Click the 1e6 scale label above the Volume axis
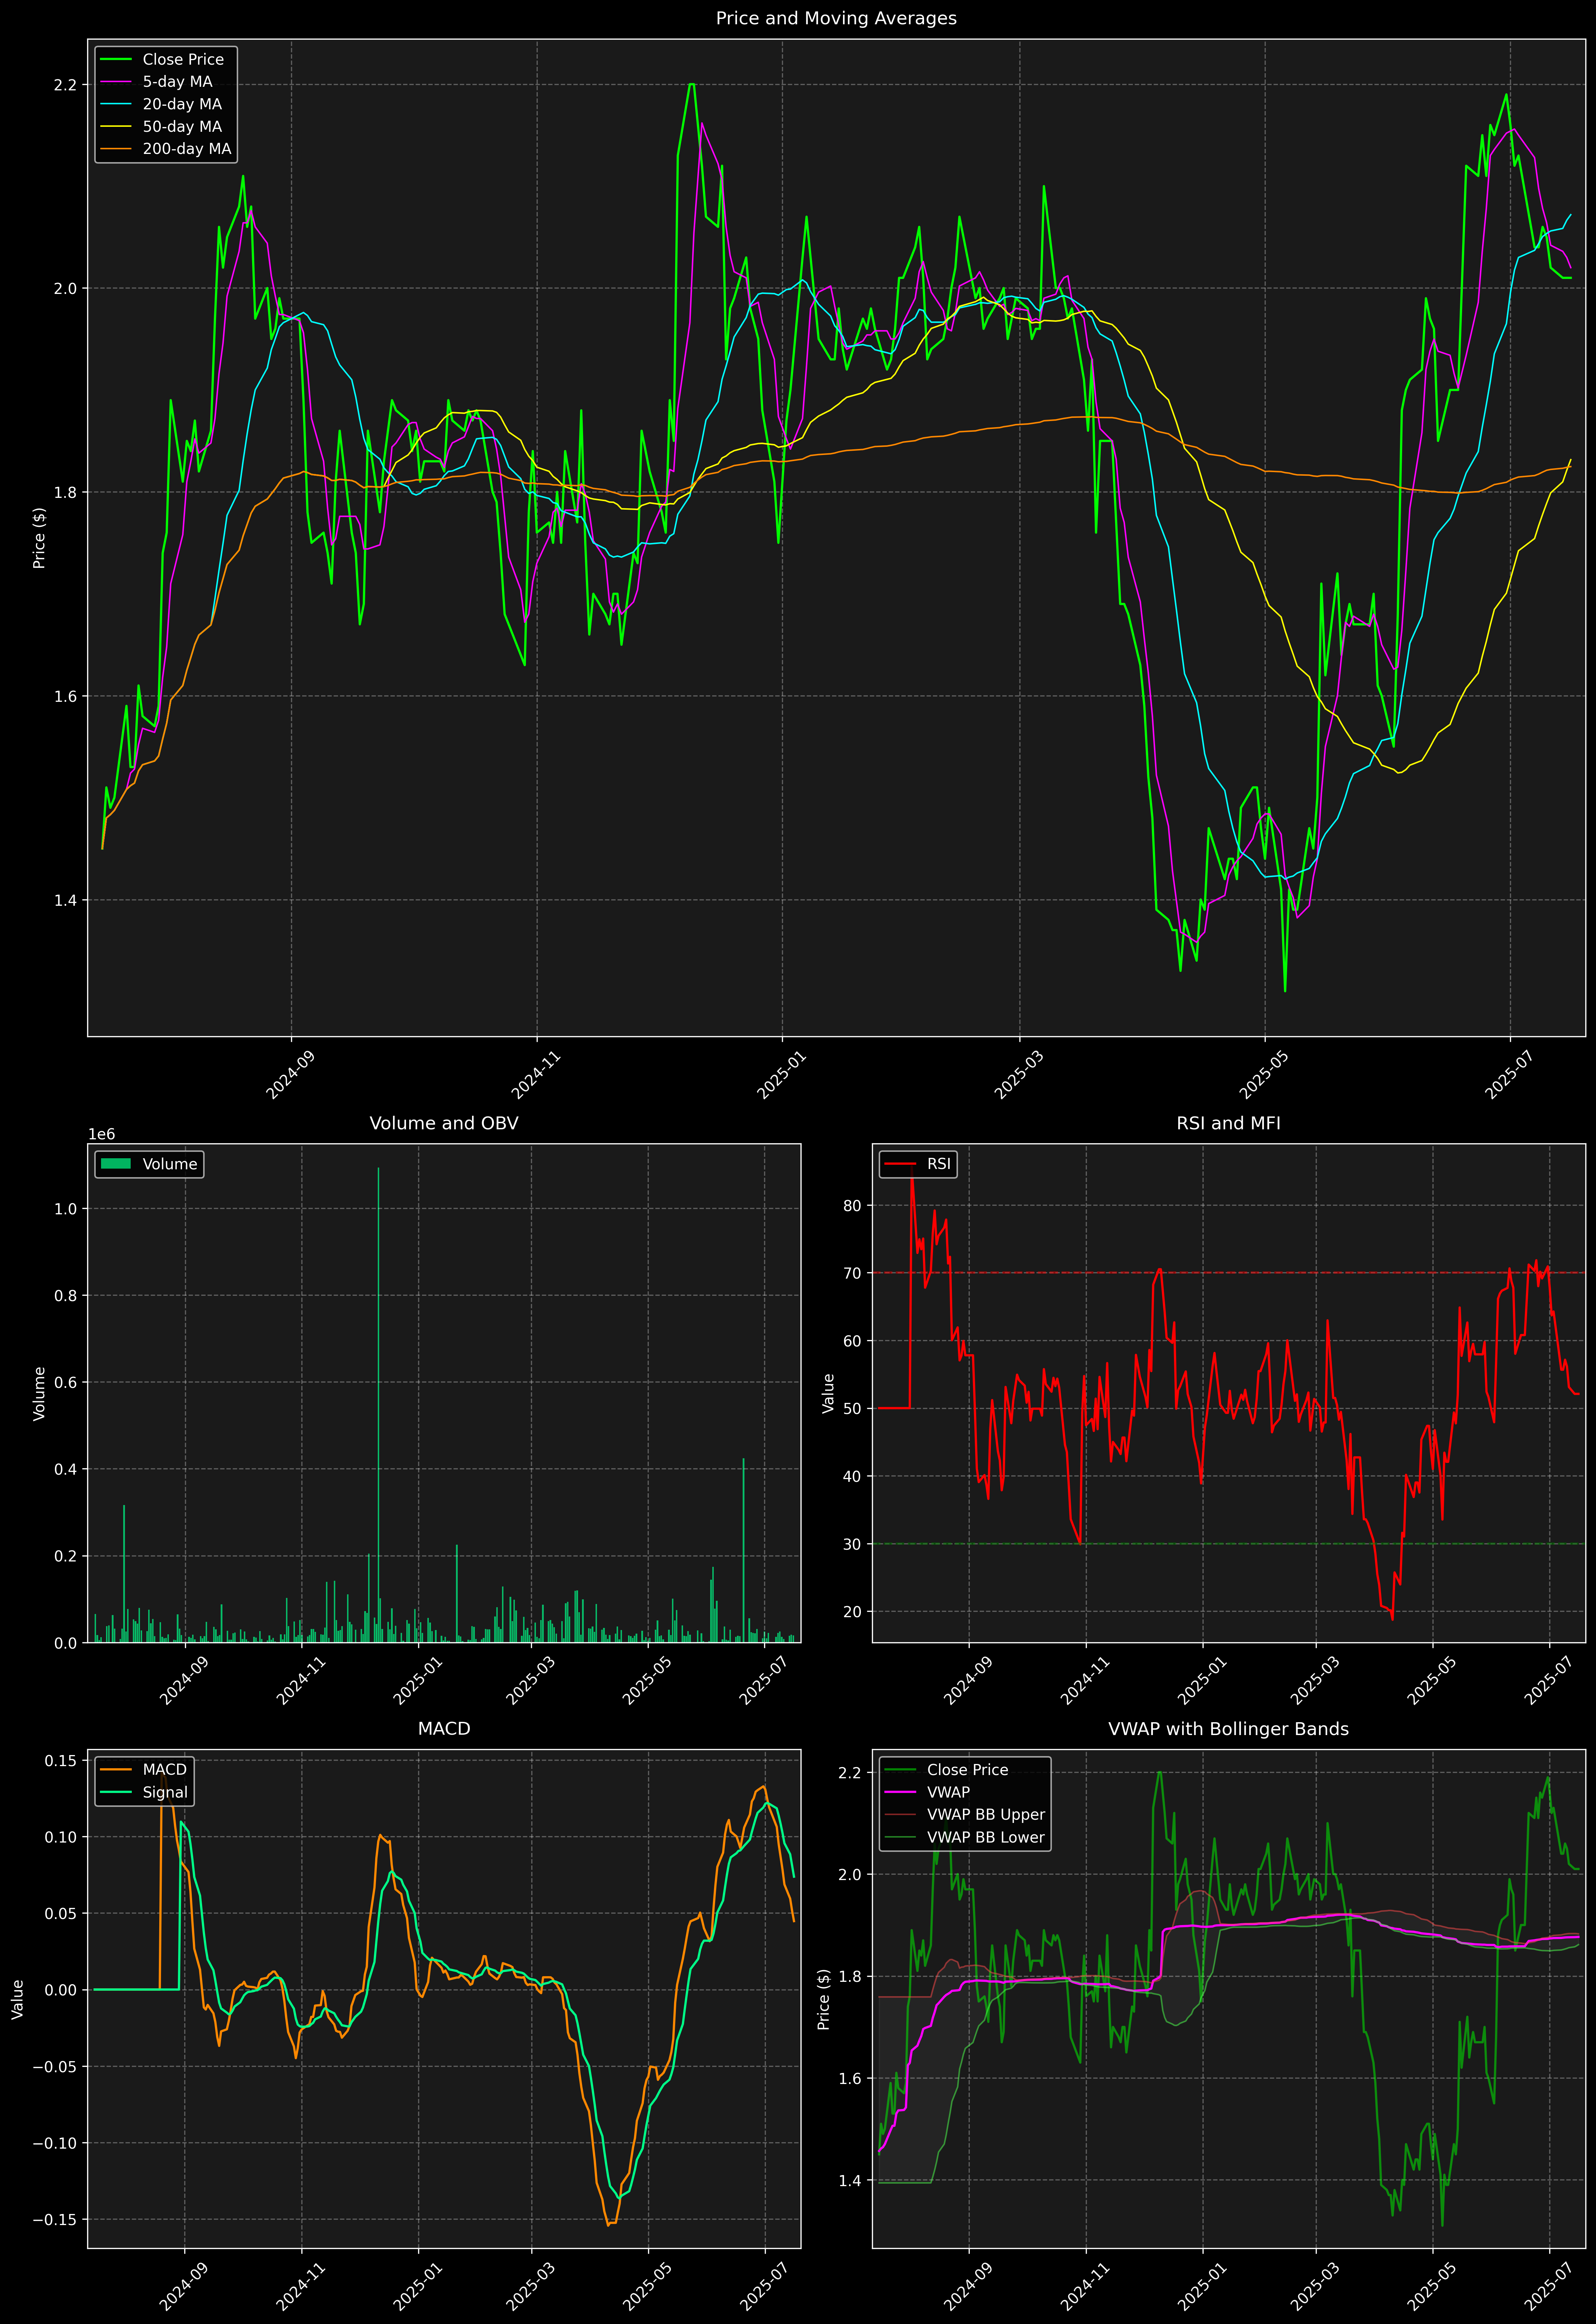This screenshot has width=1596, height=2324. 102,1134
